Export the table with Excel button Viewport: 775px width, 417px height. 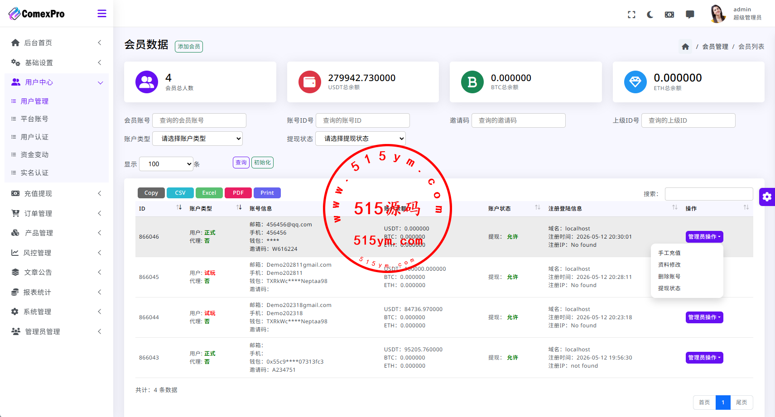pyautogui.click(x=209, y=193)
